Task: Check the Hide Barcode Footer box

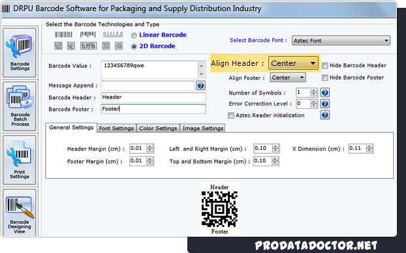Action: coord(324,78)
